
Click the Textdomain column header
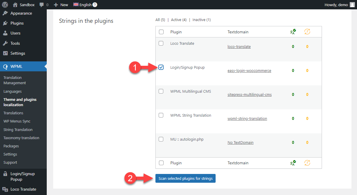tap(238, 32)
